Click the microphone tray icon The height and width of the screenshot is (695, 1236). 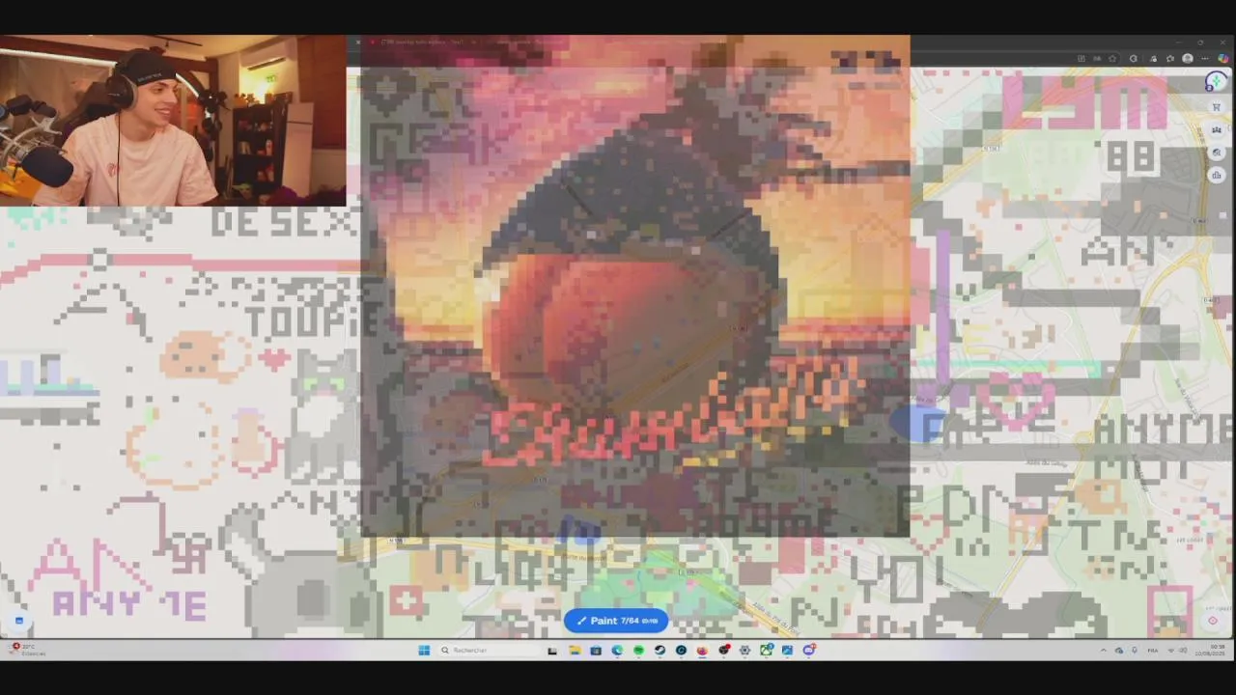[x=1135, y=651]
